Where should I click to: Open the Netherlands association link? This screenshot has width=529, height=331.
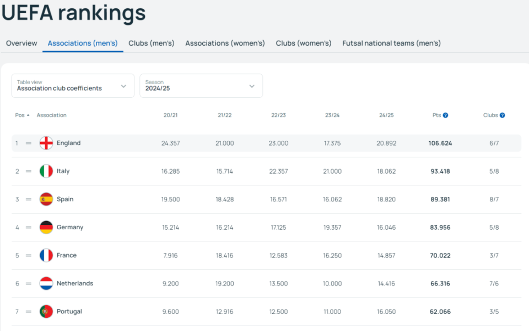tap(75, 284)
